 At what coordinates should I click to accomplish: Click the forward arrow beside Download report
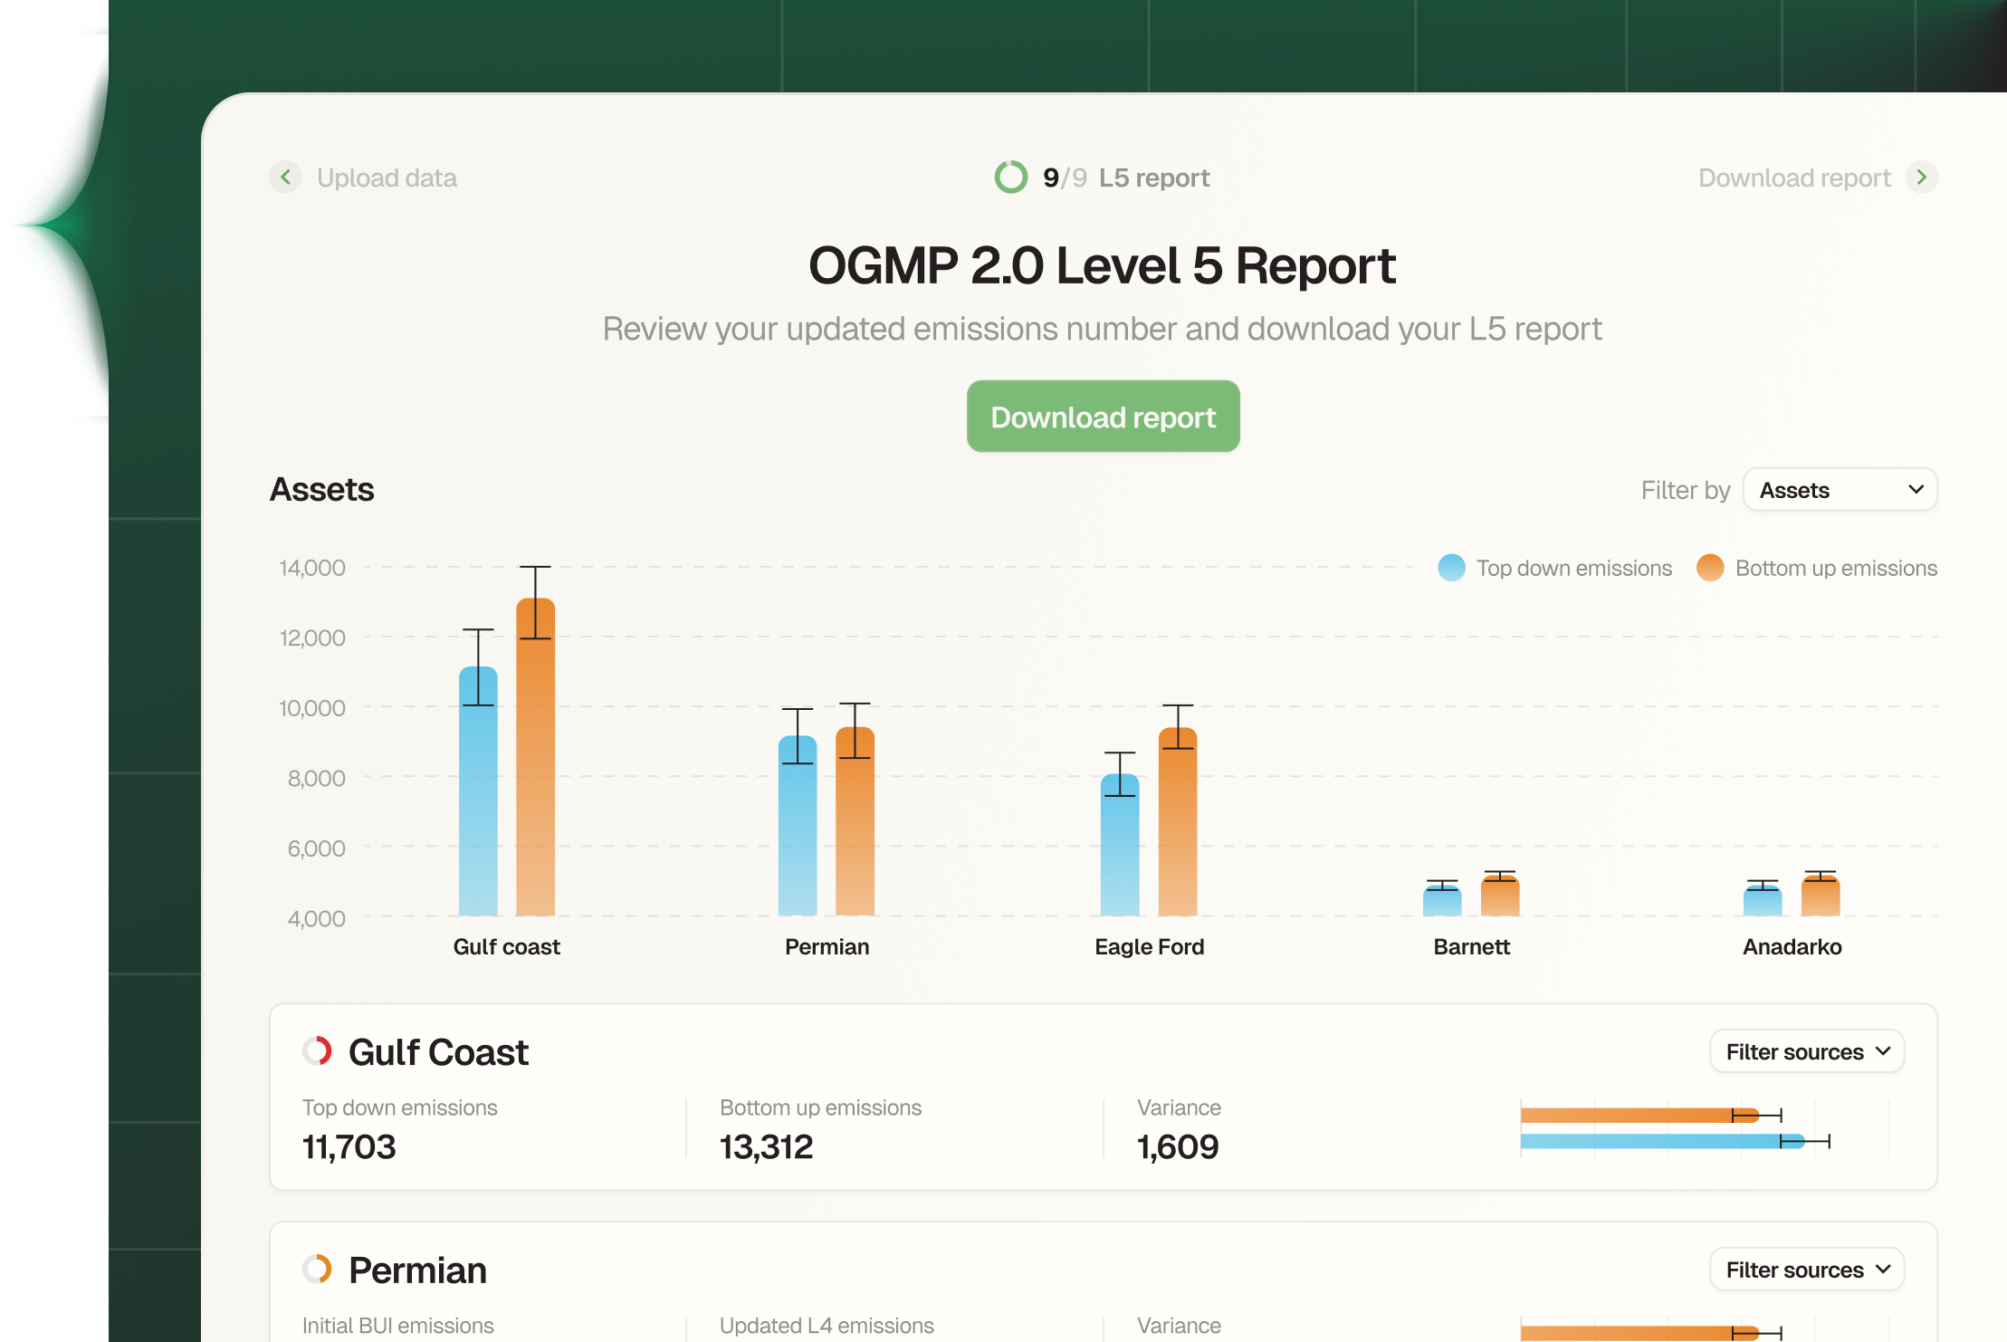(1921, 177)
